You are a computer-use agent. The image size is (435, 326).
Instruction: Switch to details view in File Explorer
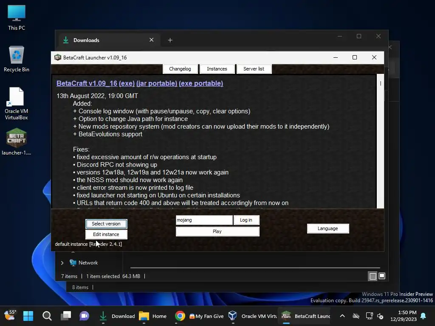(x=373, y=276)
